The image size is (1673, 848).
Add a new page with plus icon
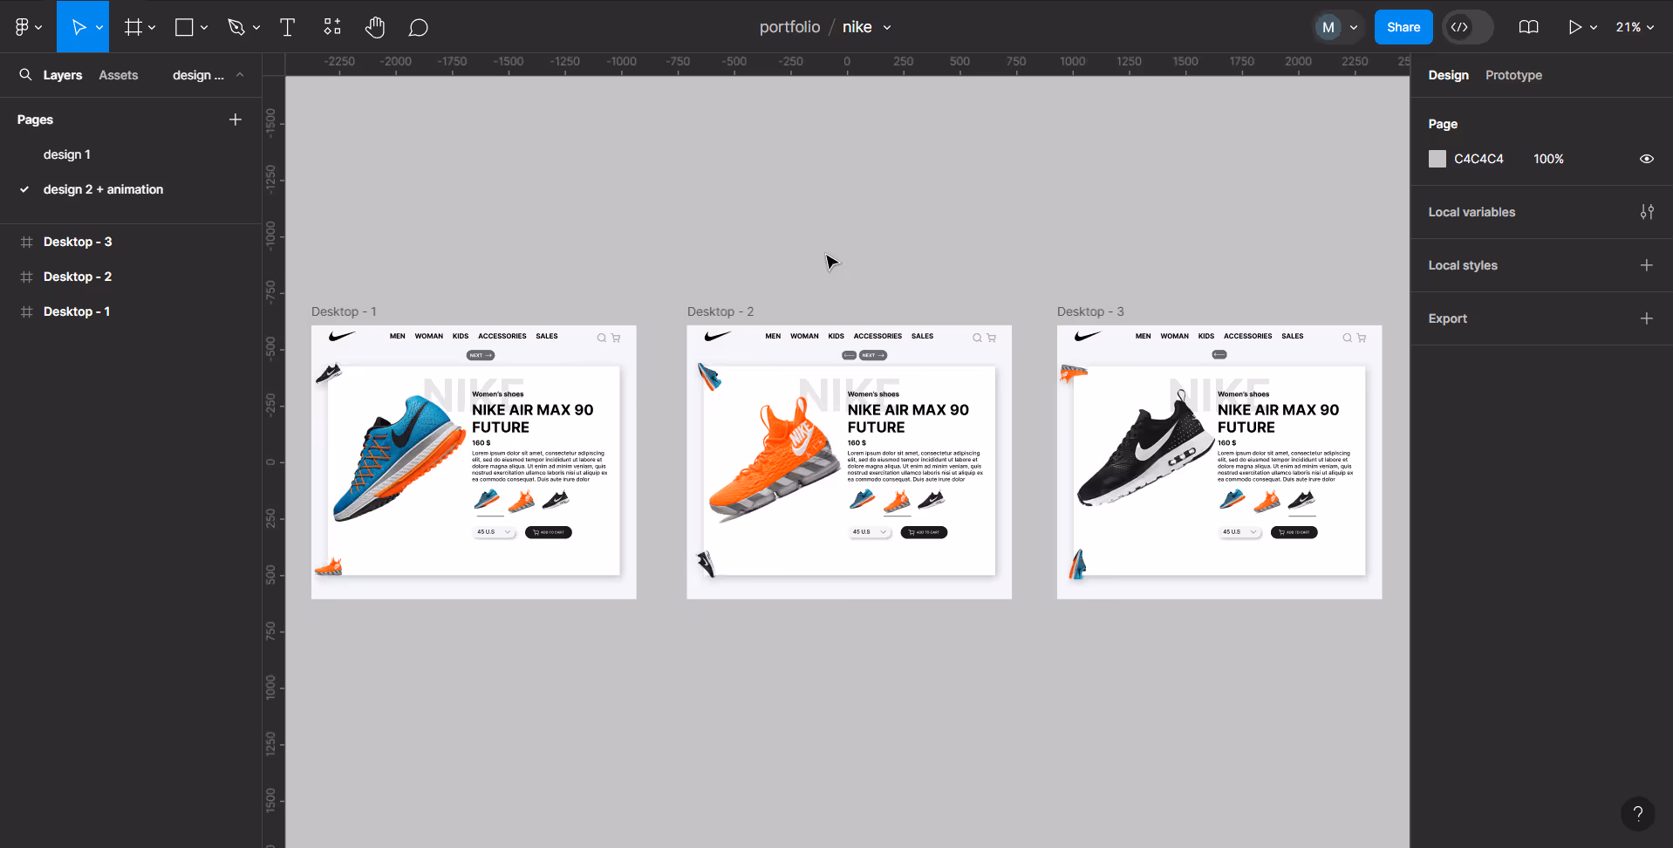[235, 120]
